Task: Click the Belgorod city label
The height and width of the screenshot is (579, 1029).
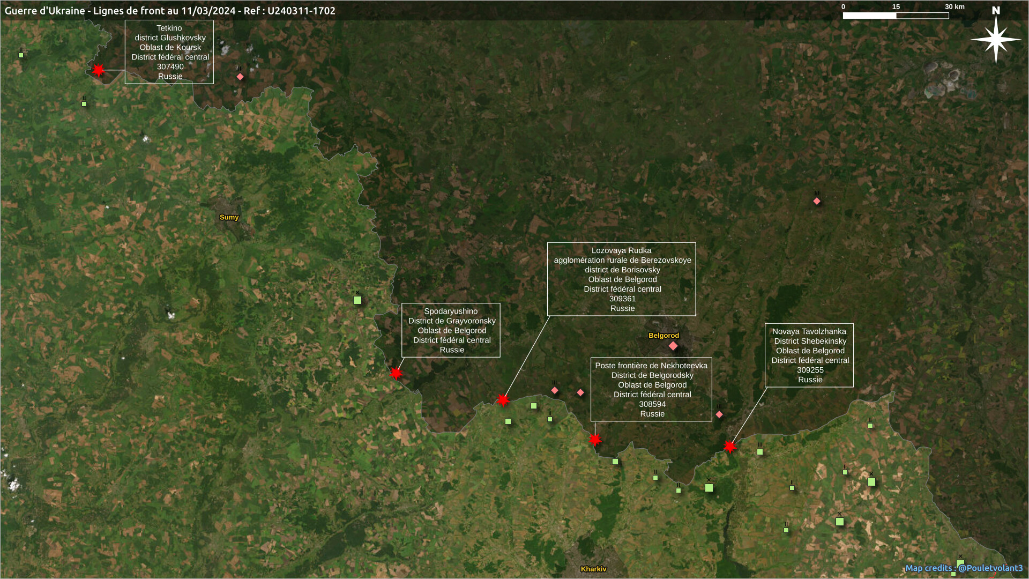Action: tap(663, 336)
